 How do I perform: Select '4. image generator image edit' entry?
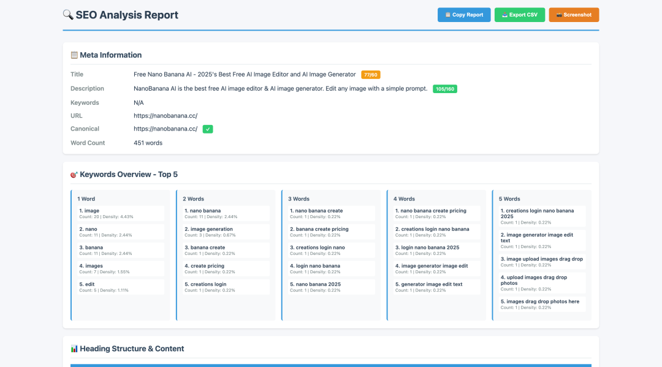[436, 269]
